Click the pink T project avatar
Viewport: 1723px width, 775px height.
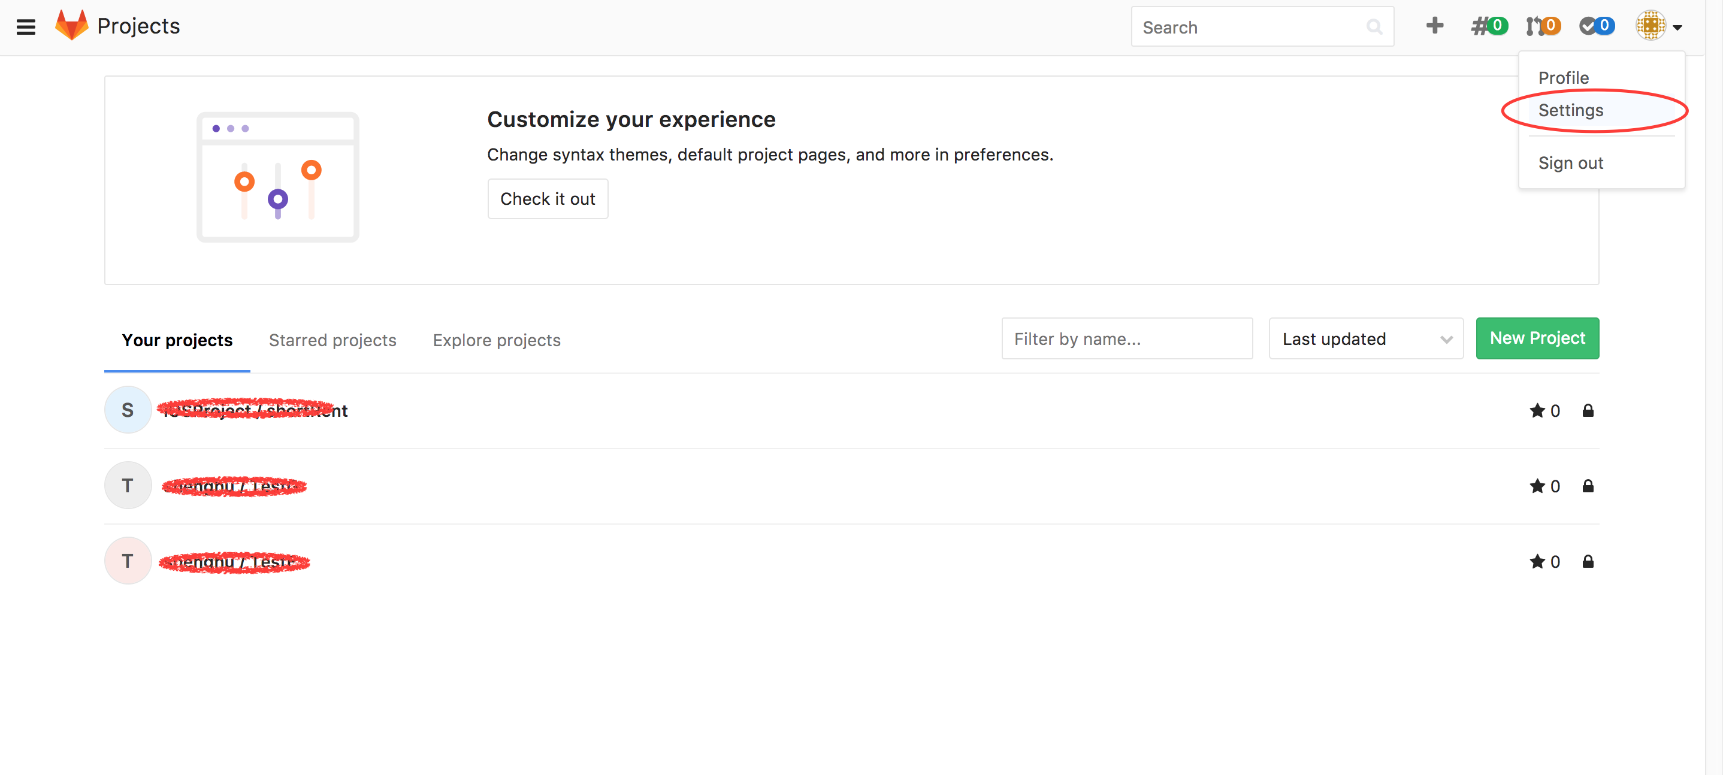(x=128, y=561)
